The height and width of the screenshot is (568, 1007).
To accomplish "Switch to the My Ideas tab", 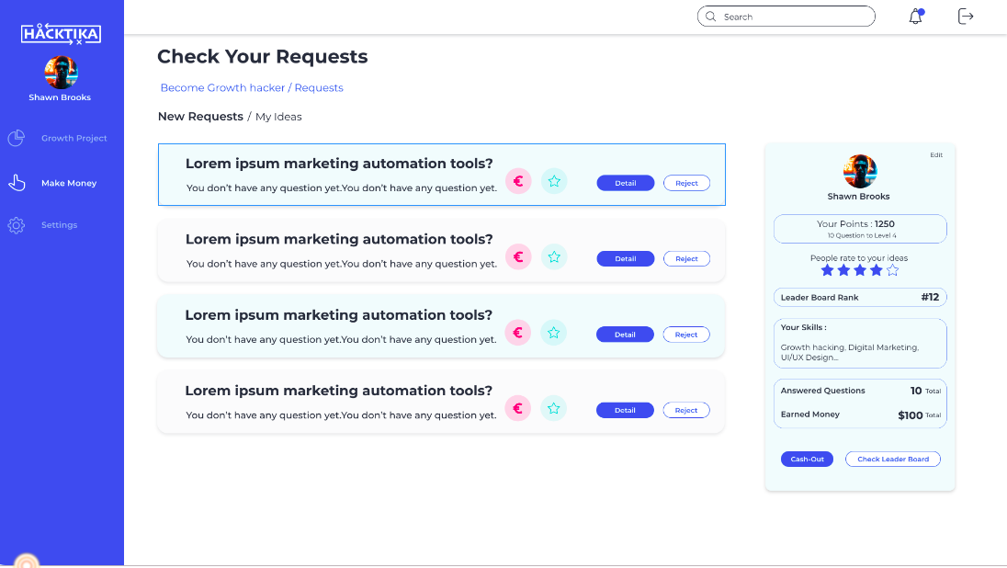I will [x=278, y=117].
